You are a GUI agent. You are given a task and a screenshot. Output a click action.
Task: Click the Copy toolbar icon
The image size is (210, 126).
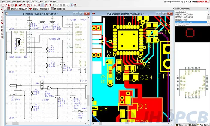61,5
